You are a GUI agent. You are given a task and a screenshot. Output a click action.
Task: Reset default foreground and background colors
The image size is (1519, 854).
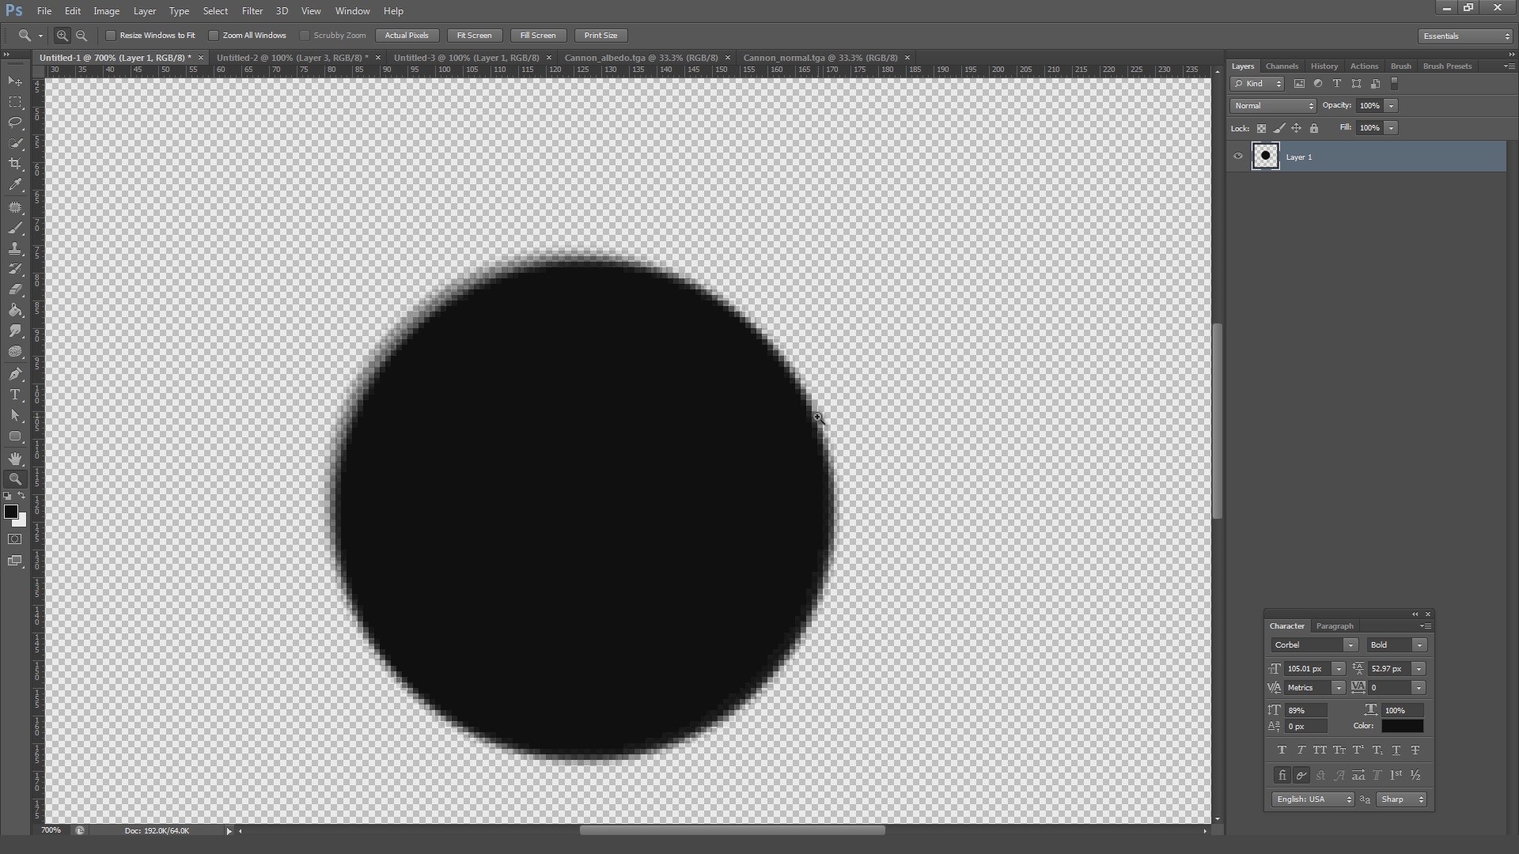tap(7, 496)
